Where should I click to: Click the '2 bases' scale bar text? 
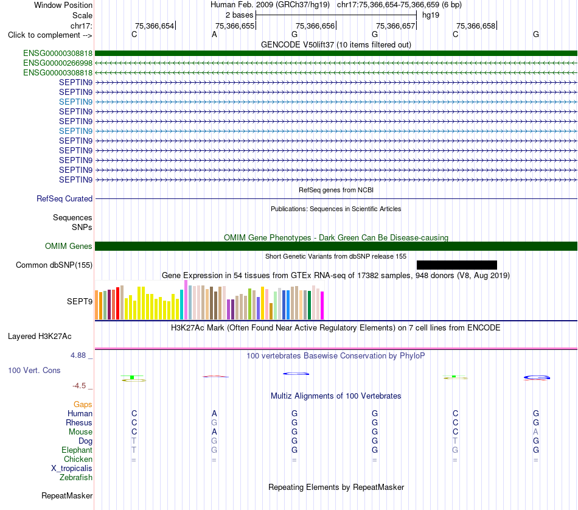click(x=239, y=15)
